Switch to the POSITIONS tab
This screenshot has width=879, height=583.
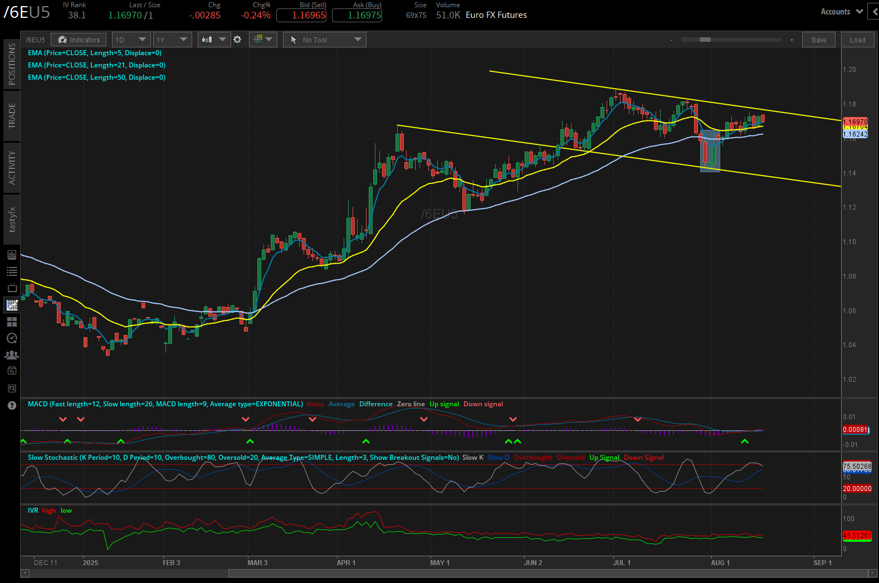click(12, 64)
